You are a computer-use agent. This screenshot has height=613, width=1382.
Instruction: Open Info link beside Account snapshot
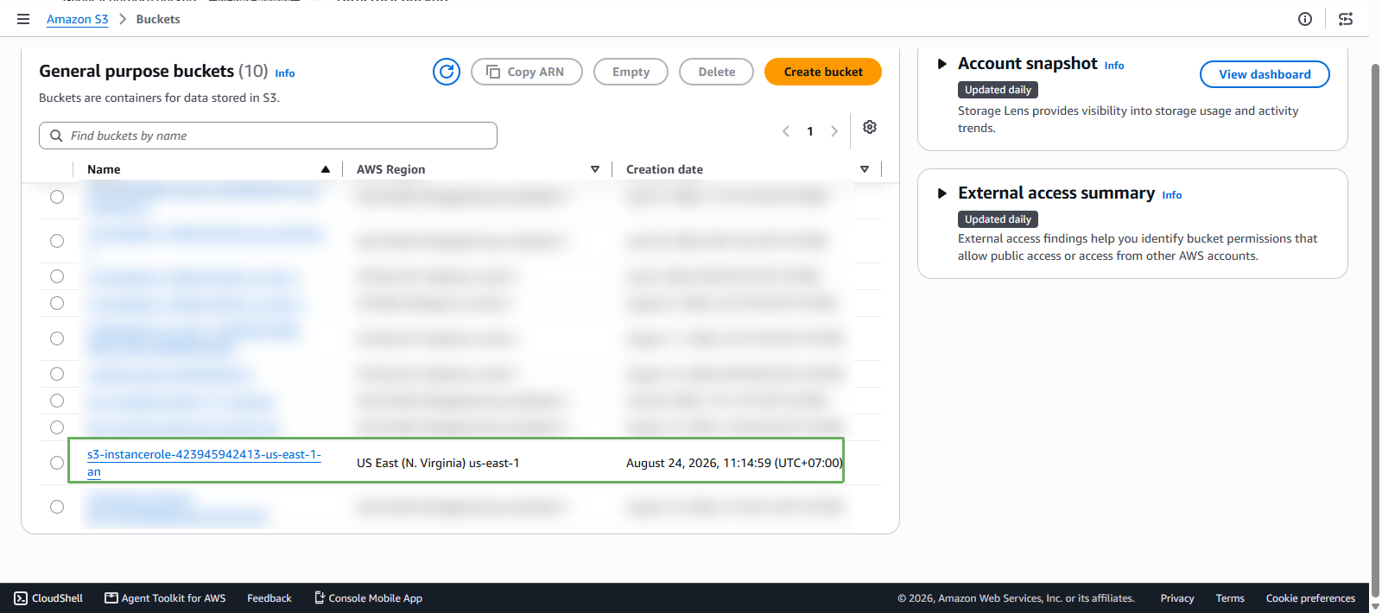pyautogui.click(x=1114, y=66)
